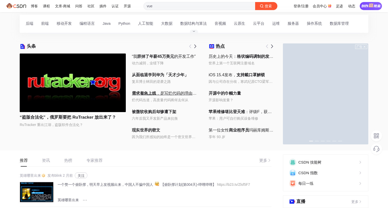Open the three-dot menu beside 英雄哪里出来
The width and height of the screenshot is (388, 208).
[x=85, y=200]
